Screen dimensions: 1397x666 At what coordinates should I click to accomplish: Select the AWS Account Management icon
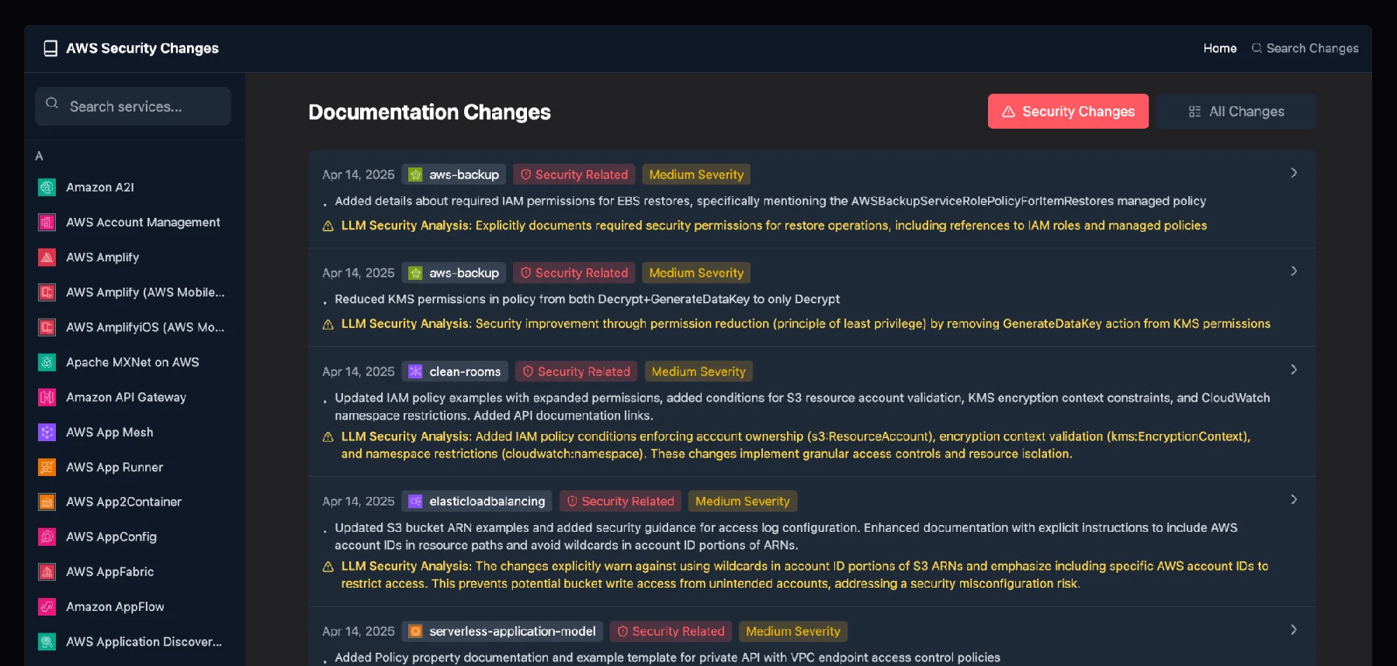click(x=47, y=223)
